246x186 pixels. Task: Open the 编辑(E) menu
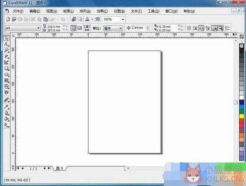coord(35,11)
